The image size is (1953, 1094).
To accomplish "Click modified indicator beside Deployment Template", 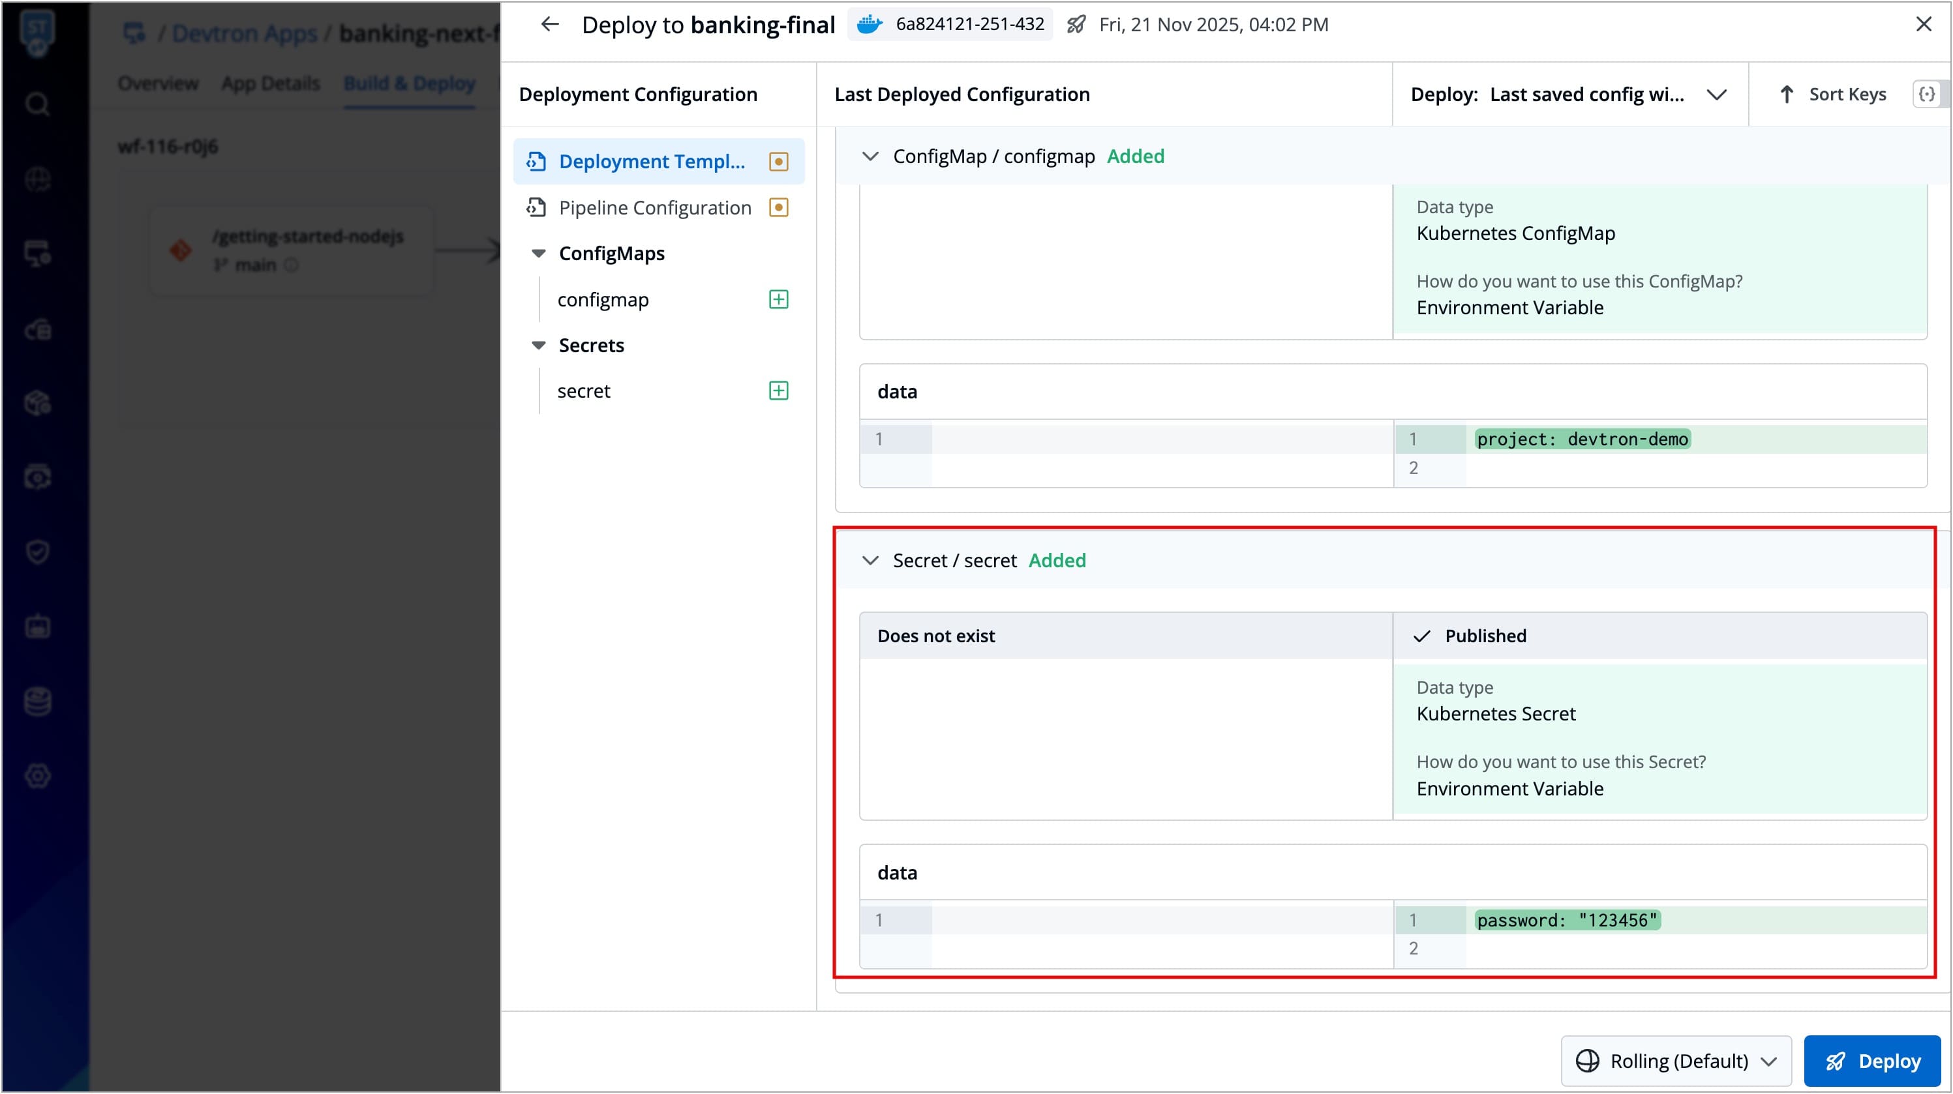I will tap(779, 162).
